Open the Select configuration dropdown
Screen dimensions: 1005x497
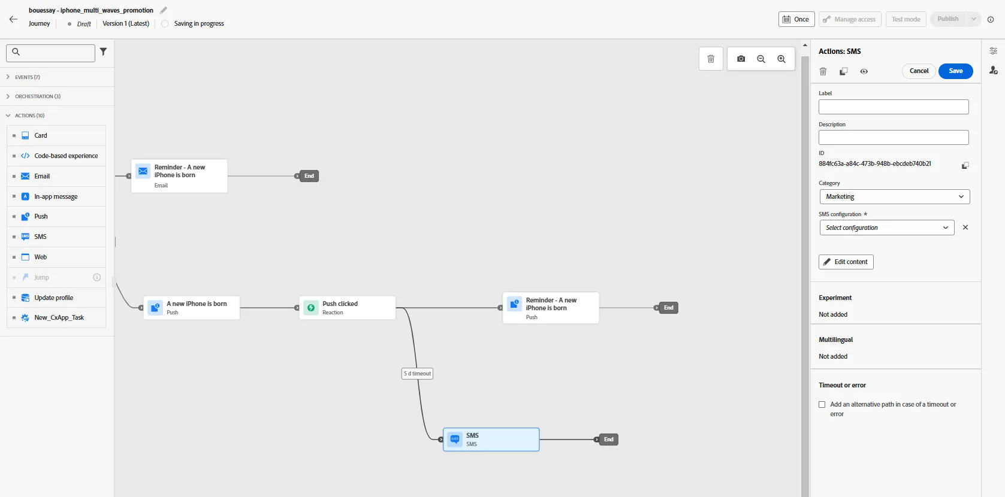pyautogui.click(x=886, y=228)
